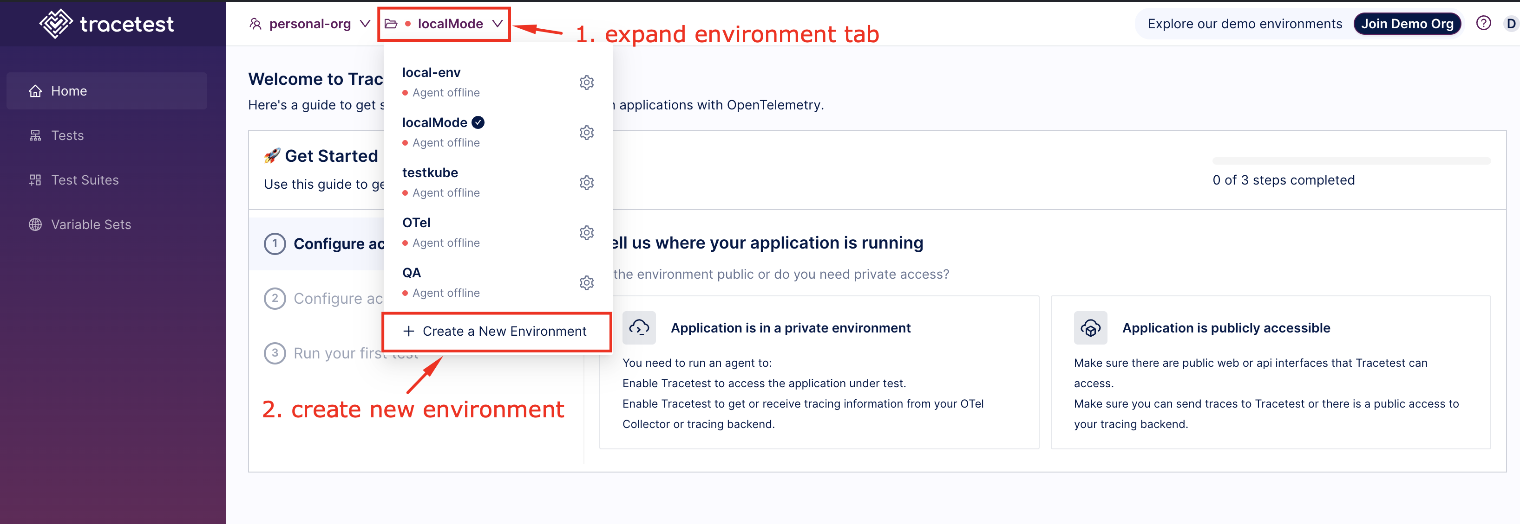Collapse the localMode environment dropdown

pyautogui.click(x=498, y=24)
